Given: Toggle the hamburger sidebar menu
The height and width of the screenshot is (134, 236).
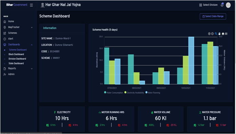Looking at the screenshot, I should 31,5.
